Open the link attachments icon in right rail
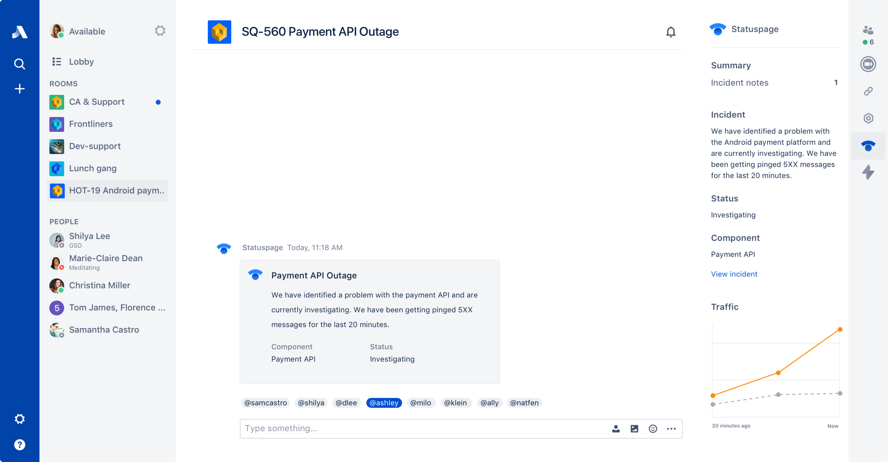This screenshot has width=888, height=462. click(868, 91)
